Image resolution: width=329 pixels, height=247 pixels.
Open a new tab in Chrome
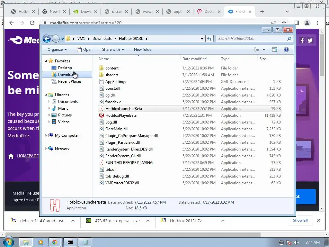click(262, 12)
